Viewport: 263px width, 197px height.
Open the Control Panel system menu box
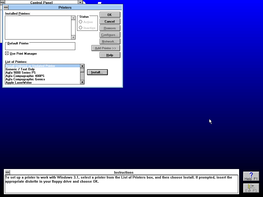point(3,2)
